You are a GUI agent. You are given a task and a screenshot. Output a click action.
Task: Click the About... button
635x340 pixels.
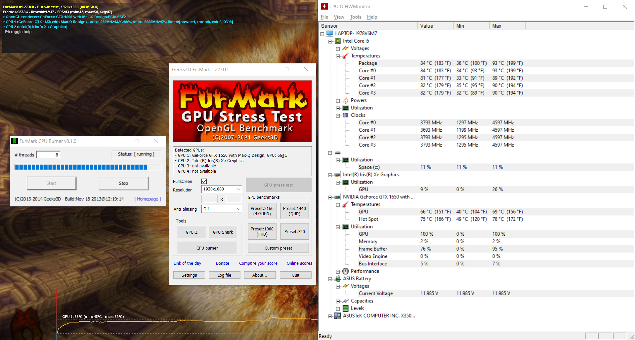260,275
